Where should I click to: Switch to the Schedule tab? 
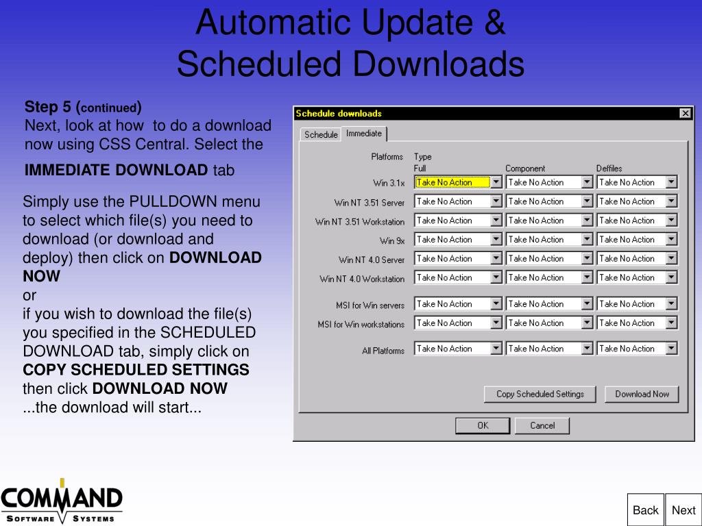(x=321, y=135)
